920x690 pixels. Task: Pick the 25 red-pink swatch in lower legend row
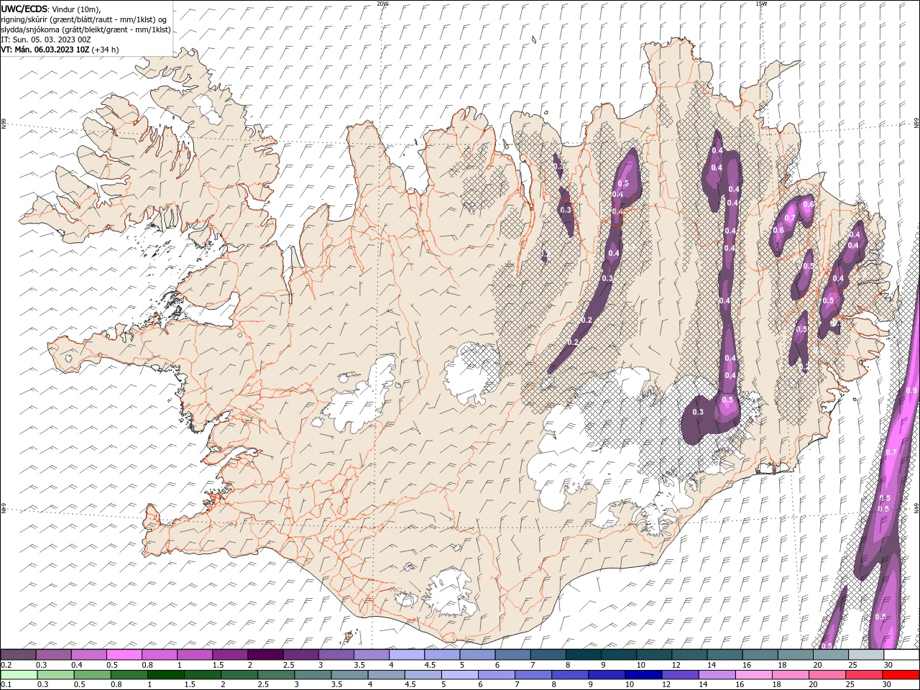click(863, 674)
